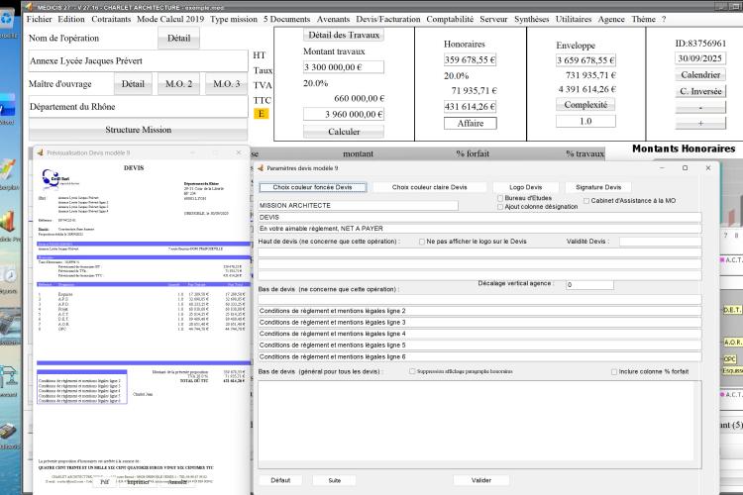Click Montant travaux field 3 300 000,00 €
Screen dimensions: 743x495
tap(344, 66)
